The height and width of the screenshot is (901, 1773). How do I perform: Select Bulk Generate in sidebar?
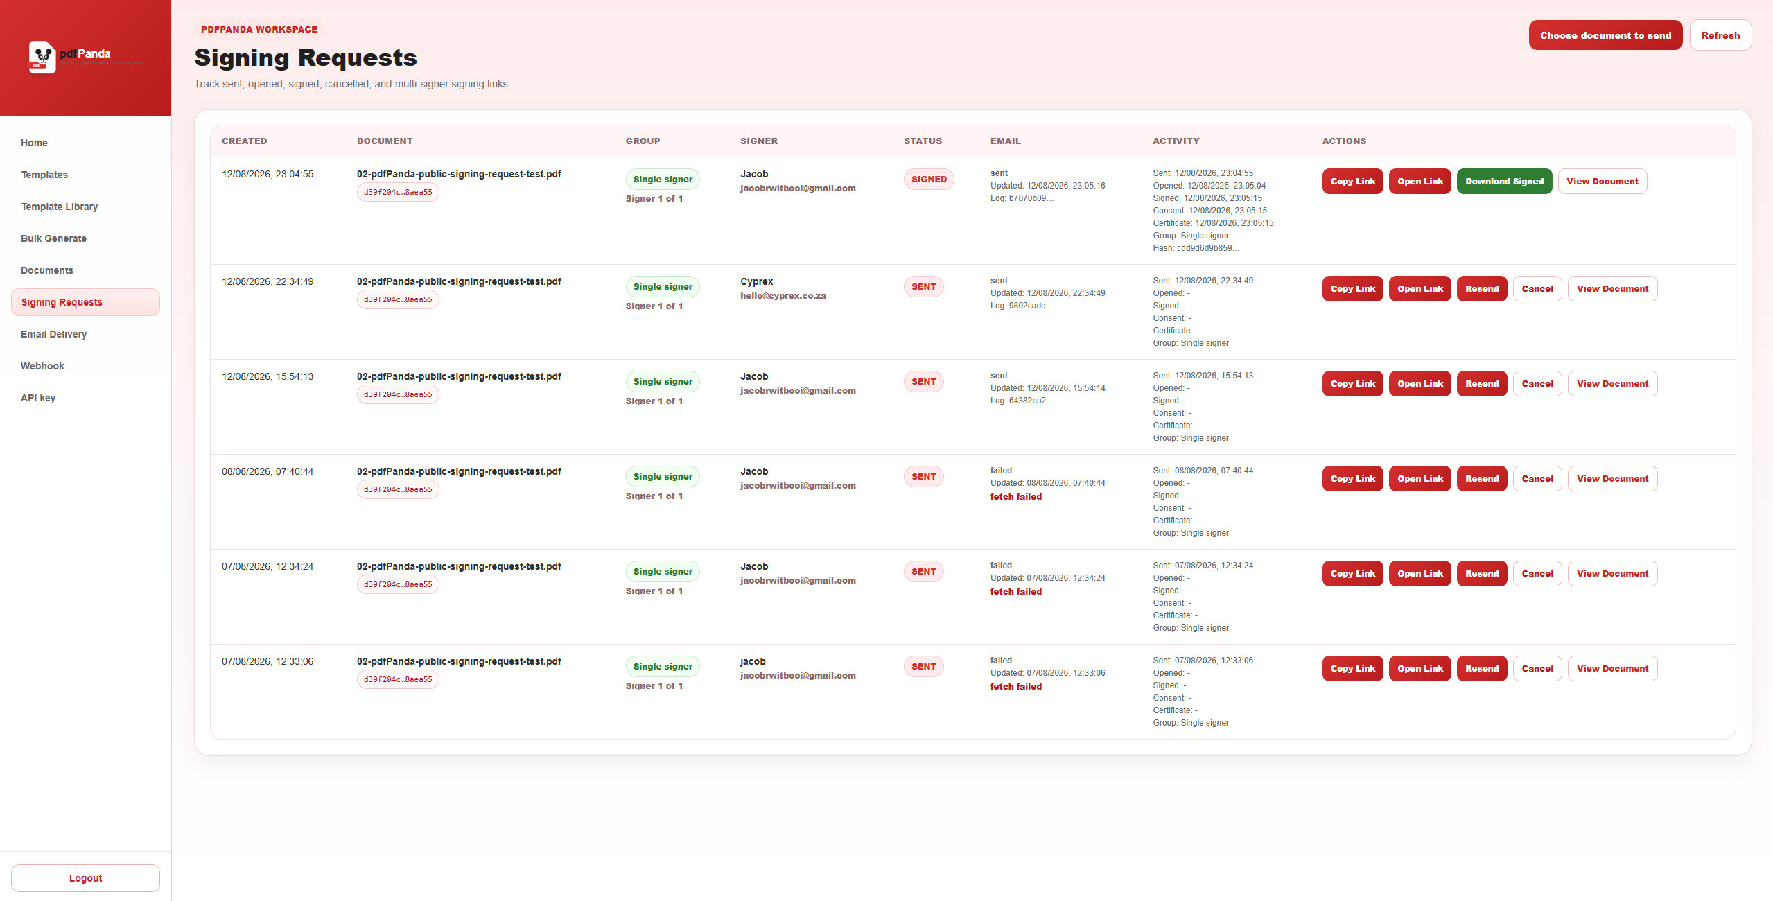(x=85, y=238)
